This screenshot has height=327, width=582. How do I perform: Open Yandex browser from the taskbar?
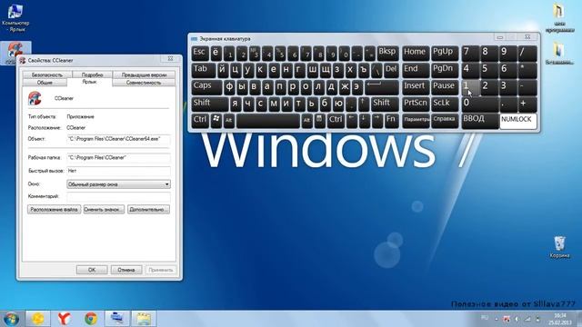(x=65, y=319)
